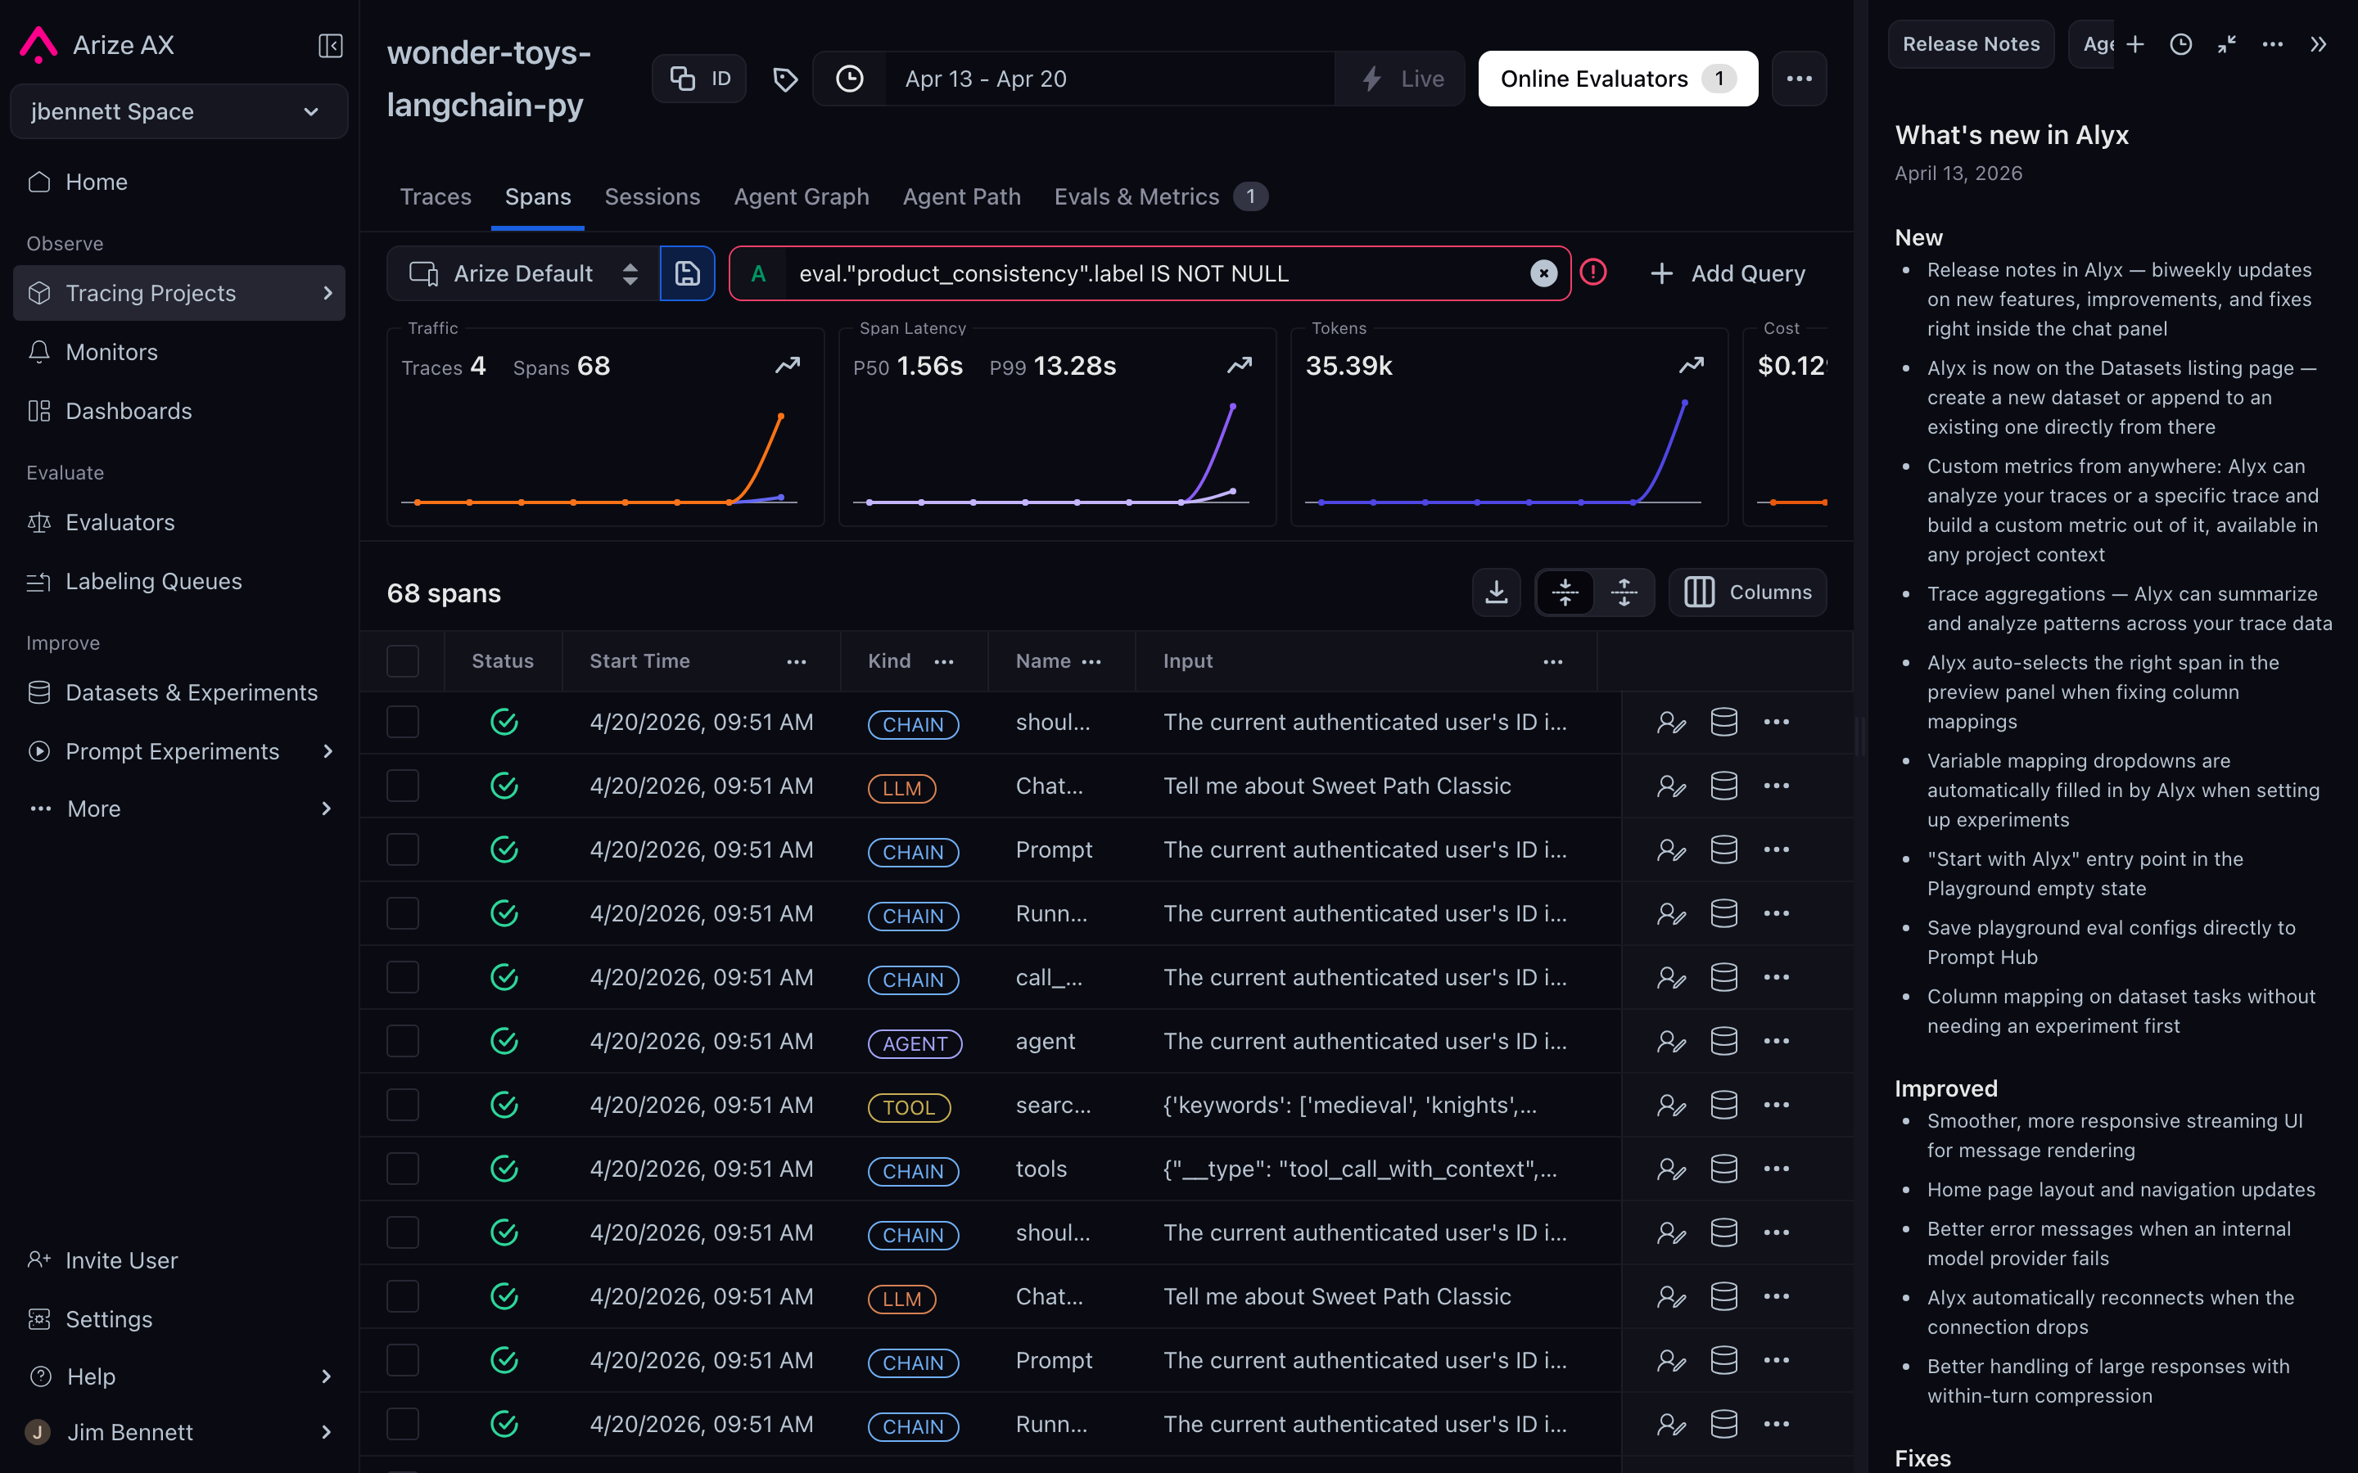The width and height of the screenshot is (2358, 1473).
Task: Open Name column options
Action: click(1091, 661)
